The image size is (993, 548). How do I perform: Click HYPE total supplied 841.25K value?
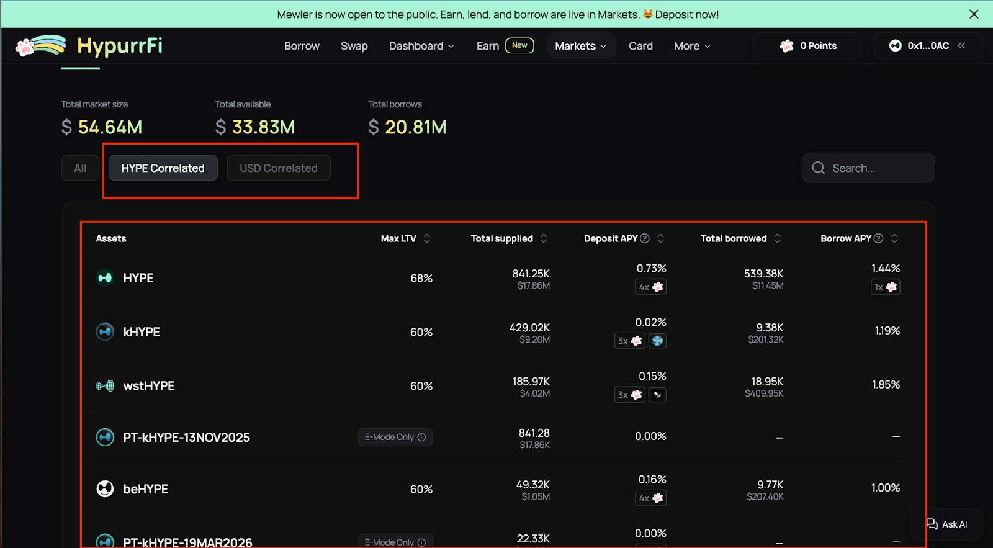coord(531,274)
